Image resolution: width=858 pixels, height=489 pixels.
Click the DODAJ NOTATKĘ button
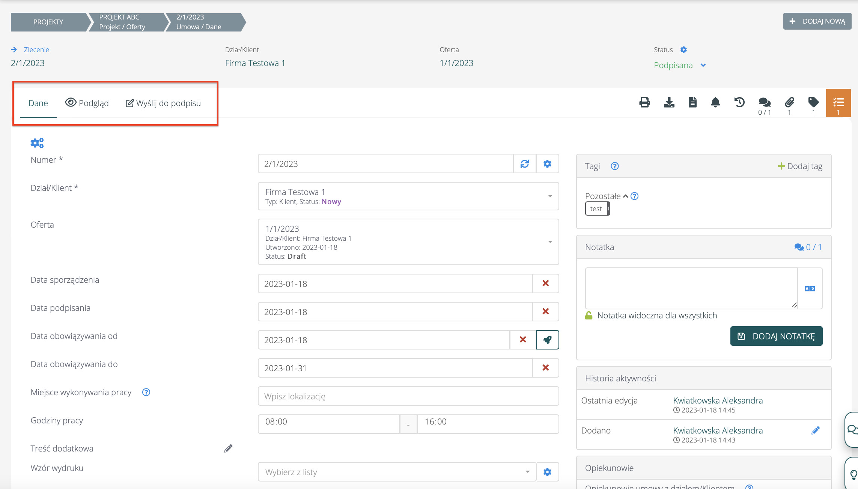click(x=776, y=336)
